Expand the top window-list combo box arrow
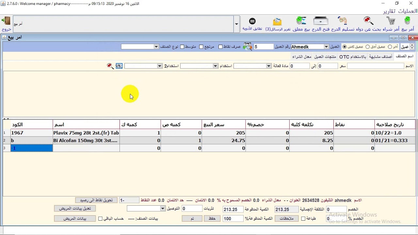Screen dimensions: 418x235 236,24
